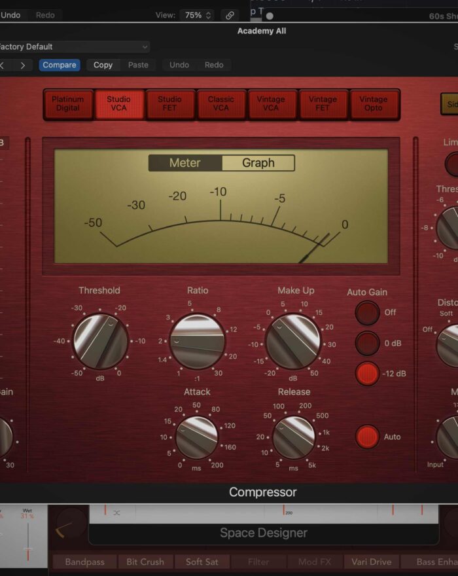Click the Release knob

[x=294, y=437]
